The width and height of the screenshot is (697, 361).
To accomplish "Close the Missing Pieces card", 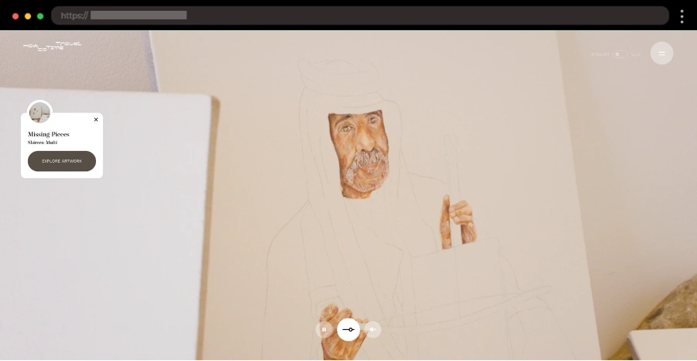I will 96,119.
